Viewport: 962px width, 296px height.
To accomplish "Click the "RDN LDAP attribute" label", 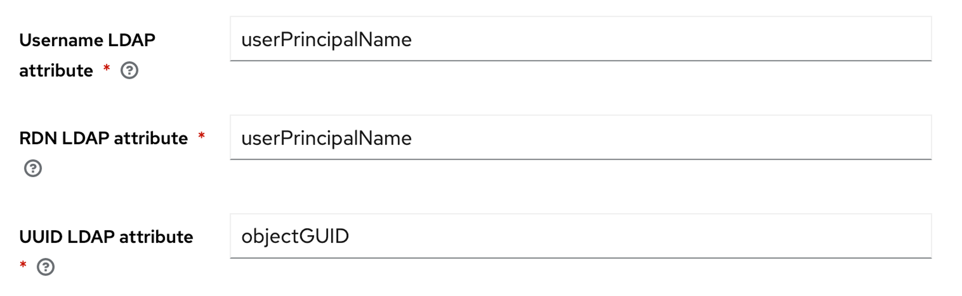I will click(x=103, y=138).
